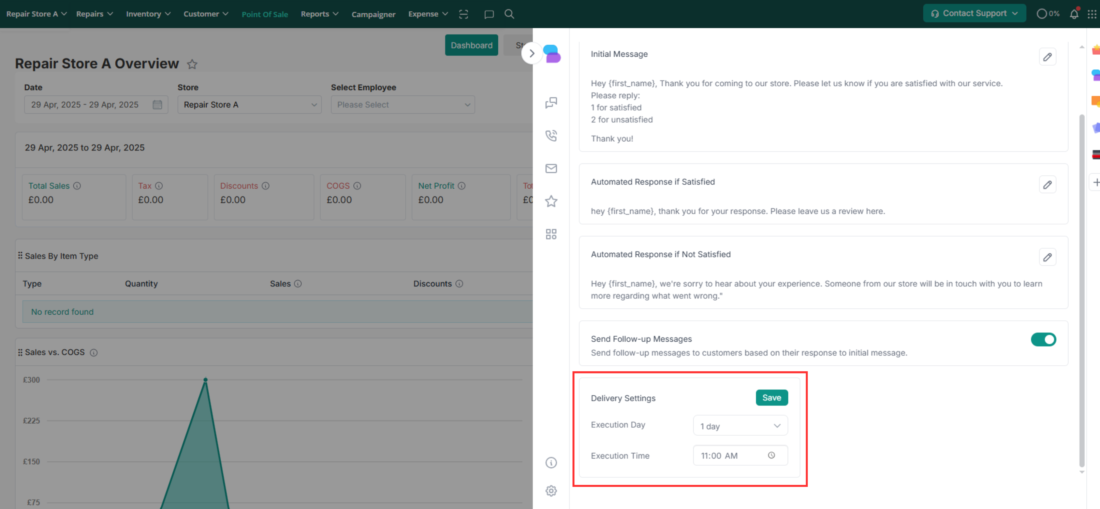Open the notifications bell

tap(1074, 14)
